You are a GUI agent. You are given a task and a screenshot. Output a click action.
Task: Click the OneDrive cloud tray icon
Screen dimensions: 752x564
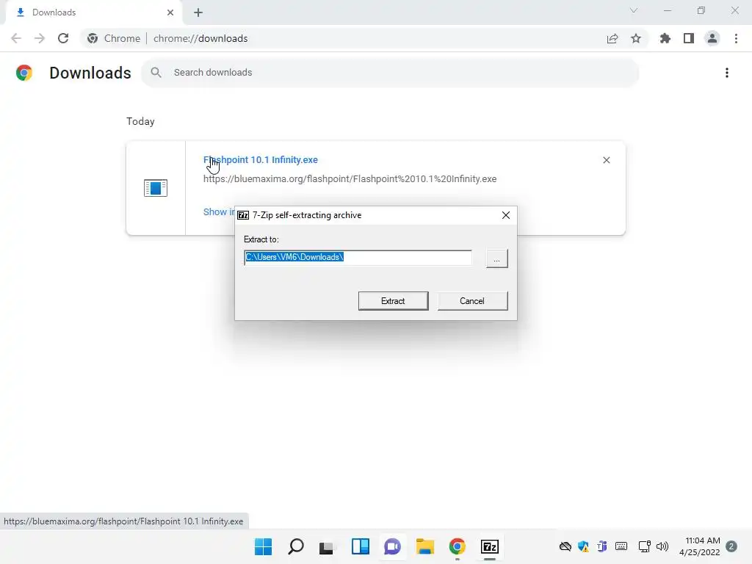point(565,546)
